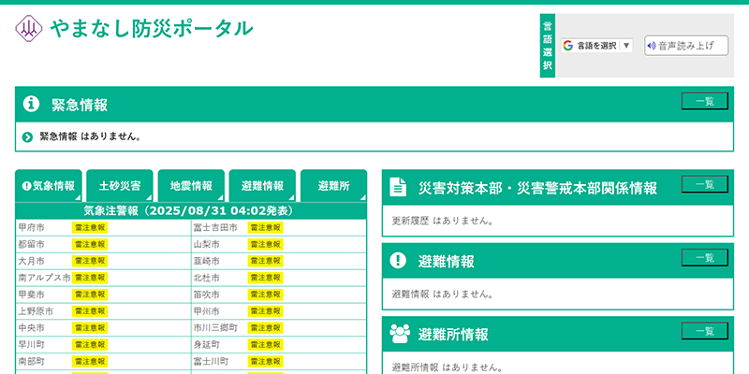Click the 南部町 row name

31,361
